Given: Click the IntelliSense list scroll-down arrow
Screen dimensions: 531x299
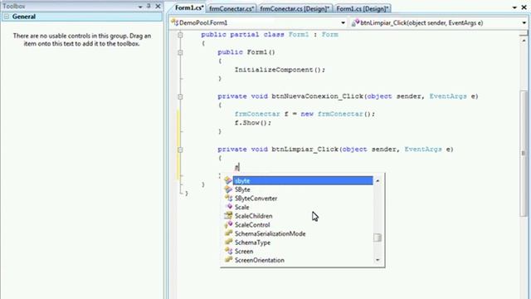Looking at the screenshot, I should coord(378,260).
